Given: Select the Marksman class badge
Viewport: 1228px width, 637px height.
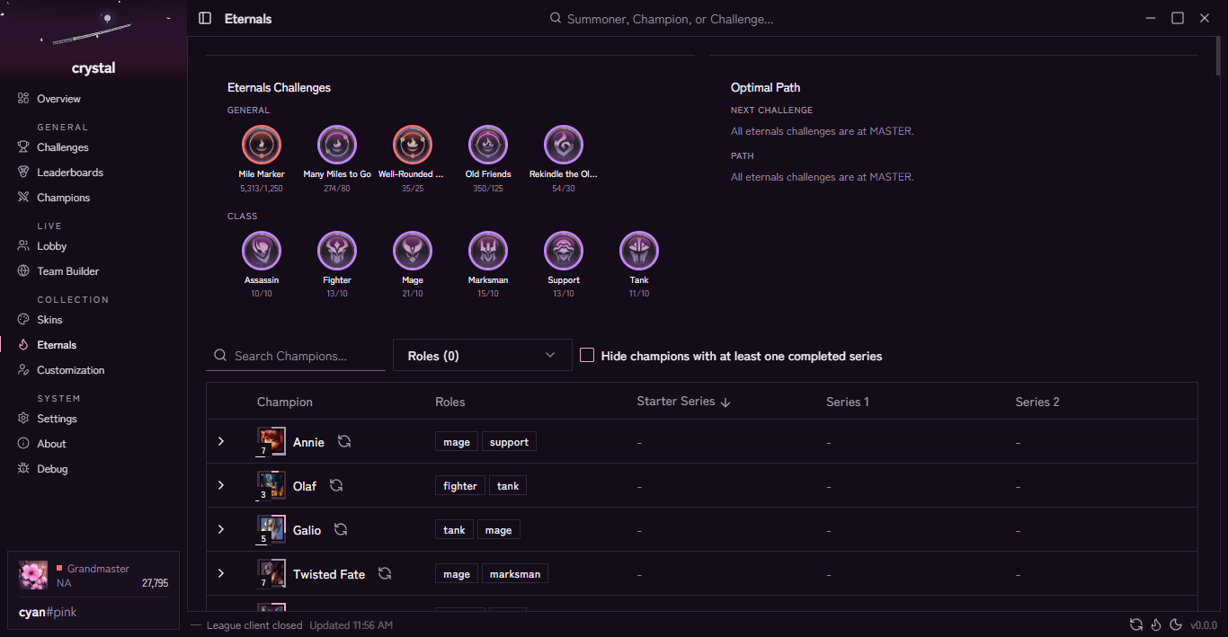Looking at the screenshot, I should click(x=488, y=251).
